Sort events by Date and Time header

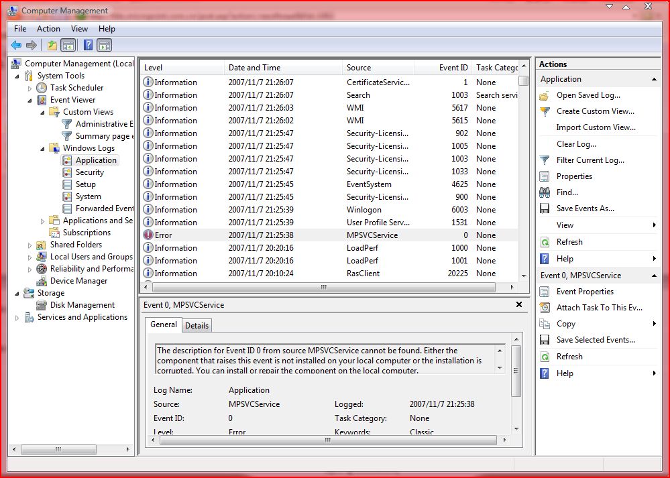click(x=283, y=68)
